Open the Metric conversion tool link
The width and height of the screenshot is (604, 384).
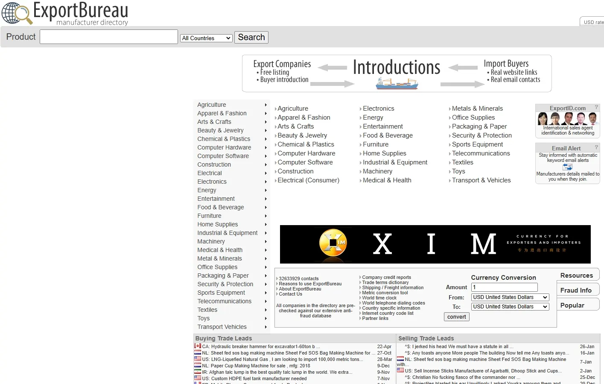(385, 293)
